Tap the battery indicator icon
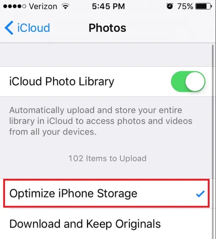216x239 pixels. [x=204, y=6]
